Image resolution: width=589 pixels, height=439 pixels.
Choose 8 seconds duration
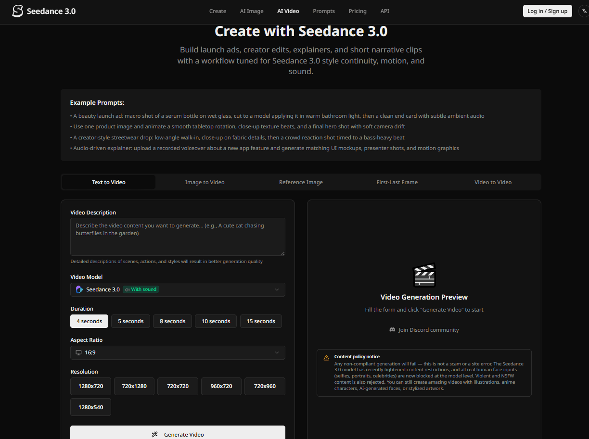[x=173, y=321]
